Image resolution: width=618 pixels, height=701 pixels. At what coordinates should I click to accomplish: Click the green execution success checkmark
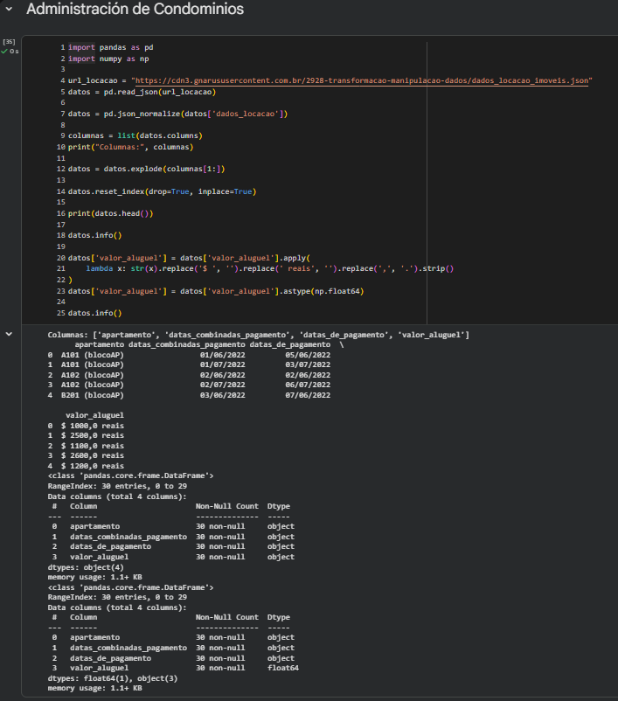point(4,52)
